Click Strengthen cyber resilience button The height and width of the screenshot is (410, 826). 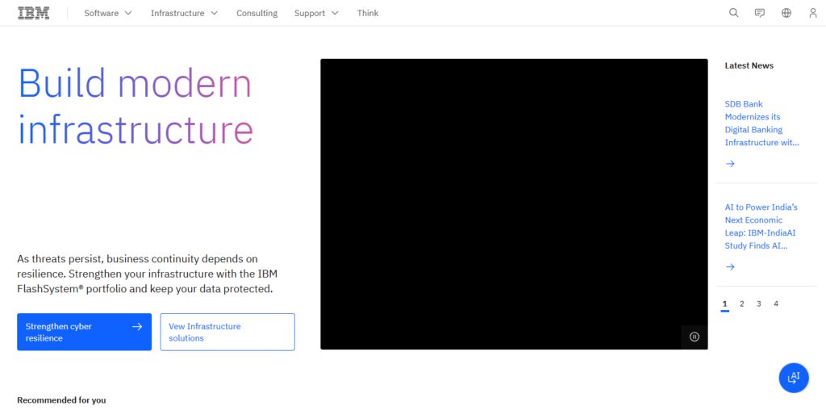click(84, 332)
